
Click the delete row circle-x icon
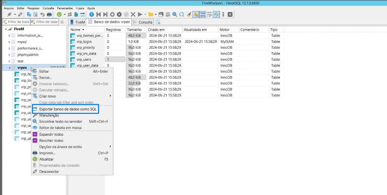point(119,14)
